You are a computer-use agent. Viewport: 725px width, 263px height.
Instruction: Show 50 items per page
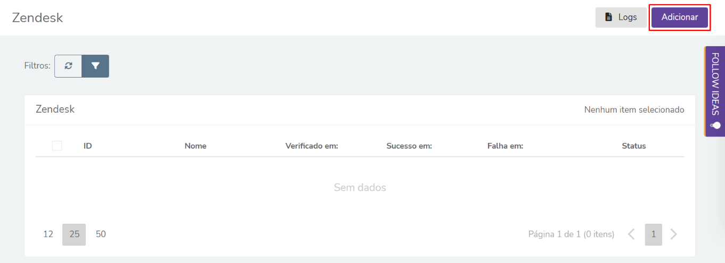[x=101, y=234]
